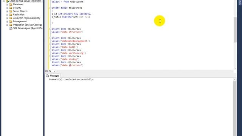Expand the Databases node

(7, 5)
